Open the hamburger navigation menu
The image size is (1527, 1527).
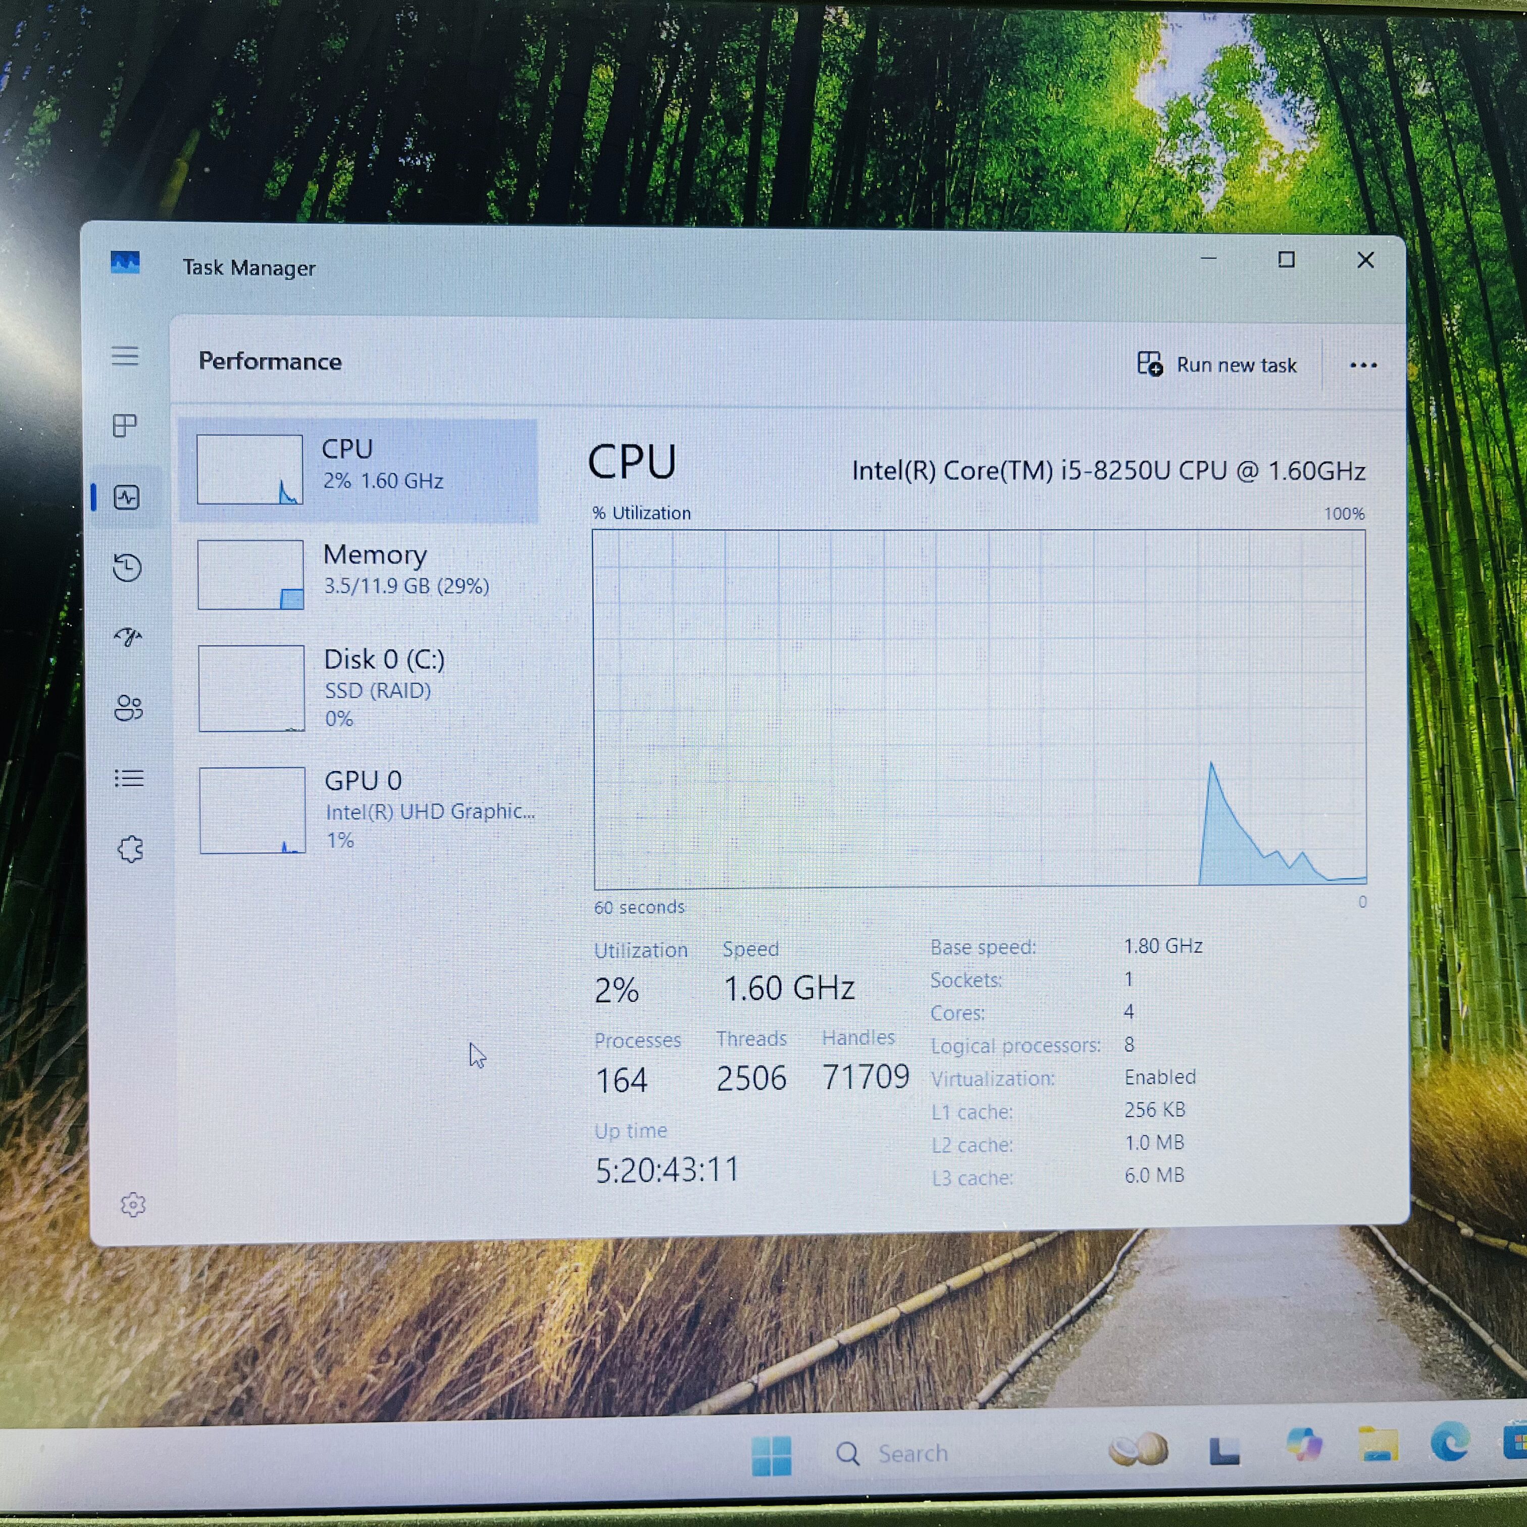coord(125,355)
